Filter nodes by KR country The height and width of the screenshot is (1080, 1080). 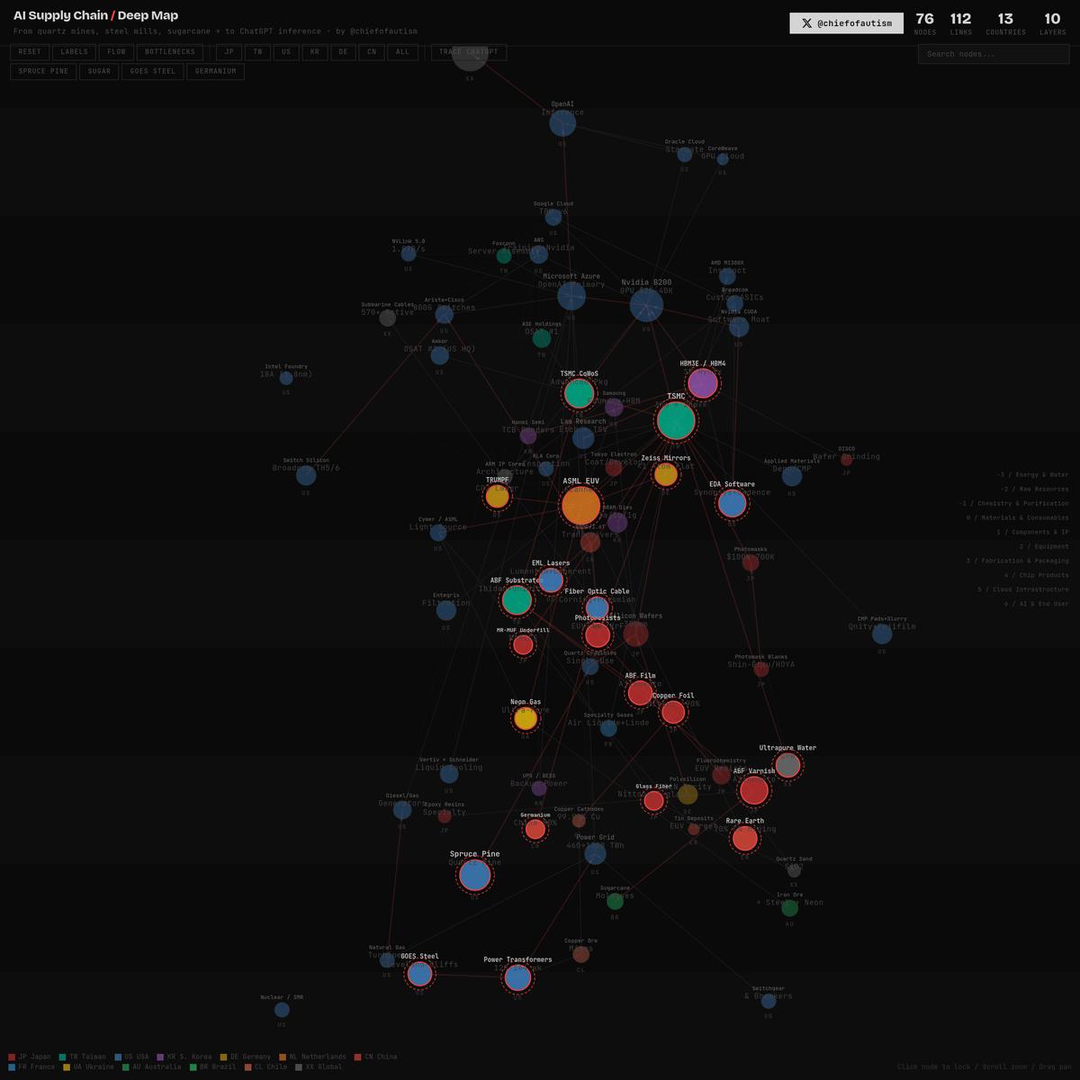click(315, 52)
